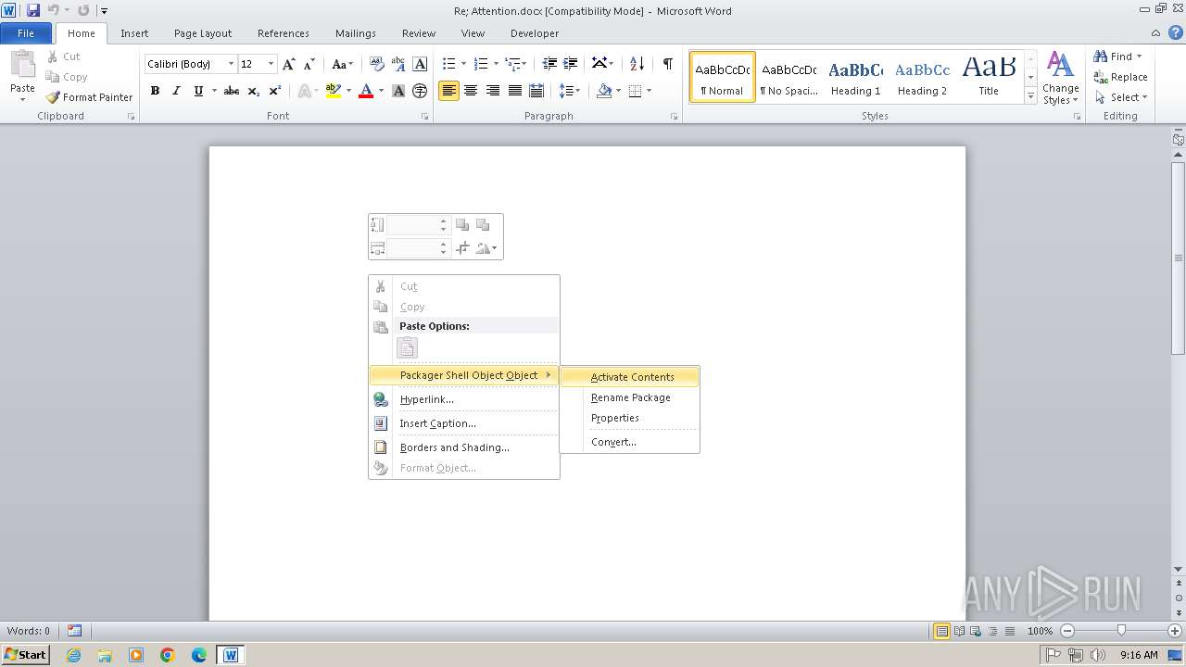Switch to the Review tab

pos(419,33)
